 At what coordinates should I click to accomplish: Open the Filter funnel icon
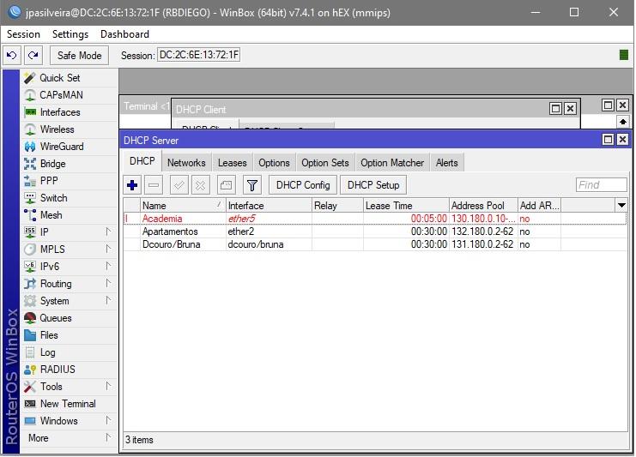point(251,185)
